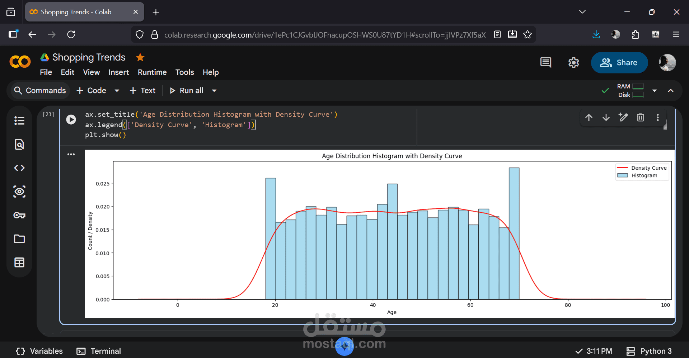Screen dimensions: 689x358
Task: Run cell 23 with the play button
Action: click(x=71, y=120)
